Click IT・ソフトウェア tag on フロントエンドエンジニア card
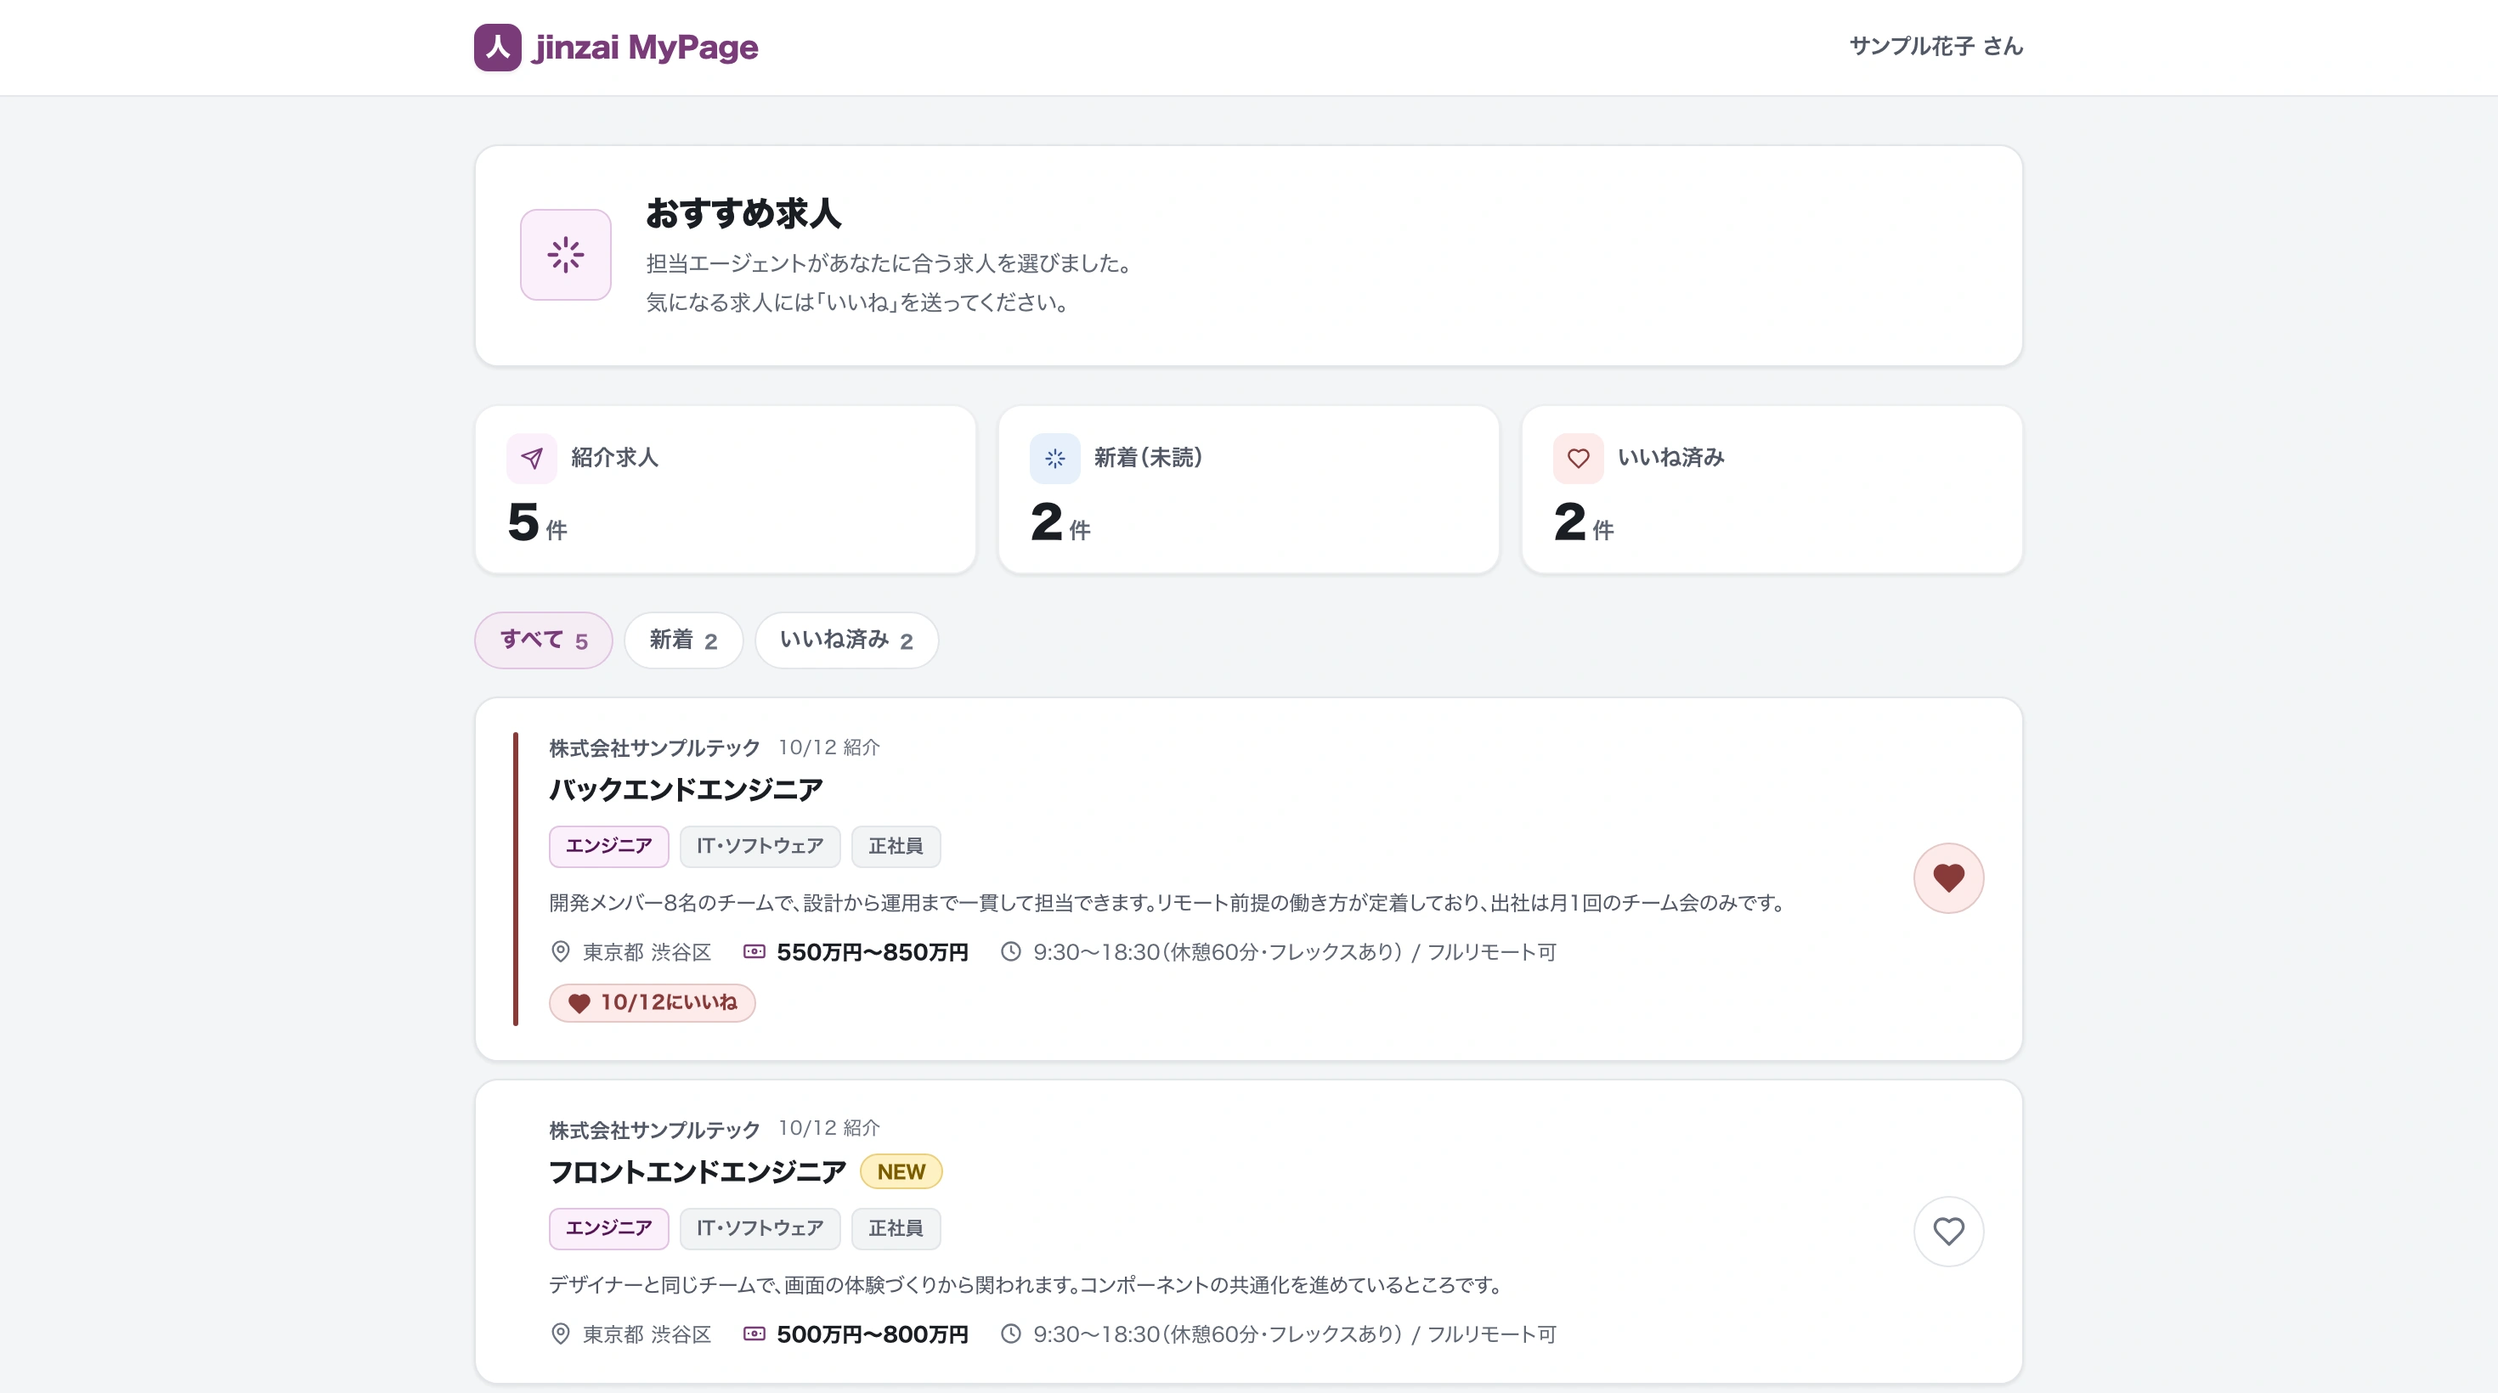 point(760,1228)
